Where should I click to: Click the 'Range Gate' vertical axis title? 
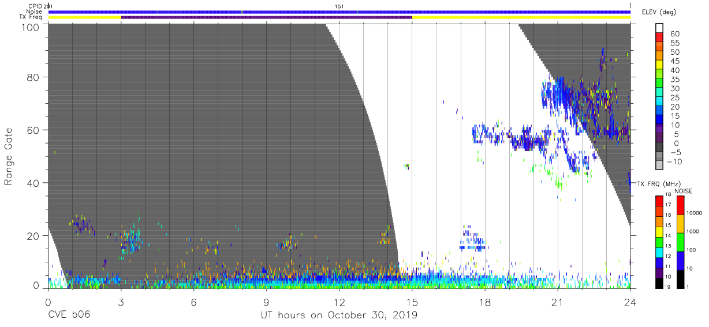9,157
